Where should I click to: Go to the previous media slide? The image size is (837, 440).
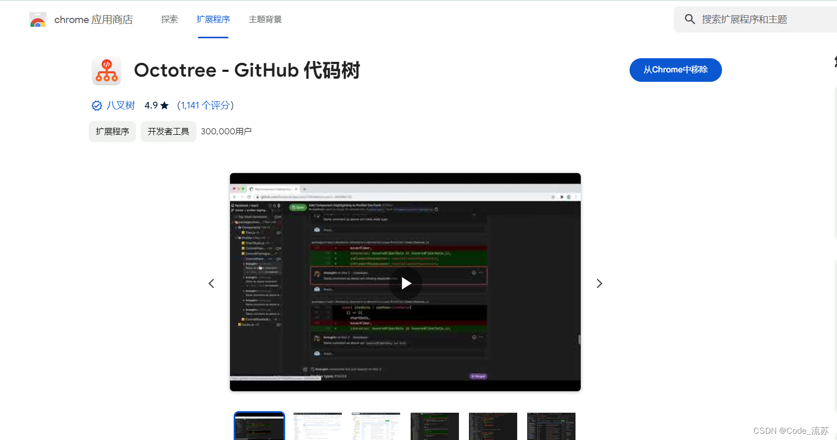[x=212, y=284]
